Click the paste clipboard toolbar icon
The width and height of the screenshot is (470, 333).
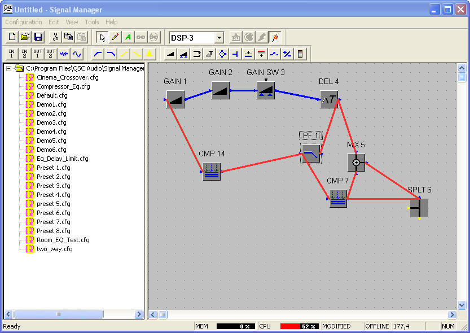(81, 37)
